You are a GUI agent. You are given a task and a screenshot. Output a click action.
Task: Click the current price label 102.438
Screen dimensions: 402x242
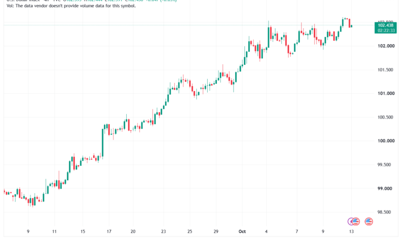386,25
